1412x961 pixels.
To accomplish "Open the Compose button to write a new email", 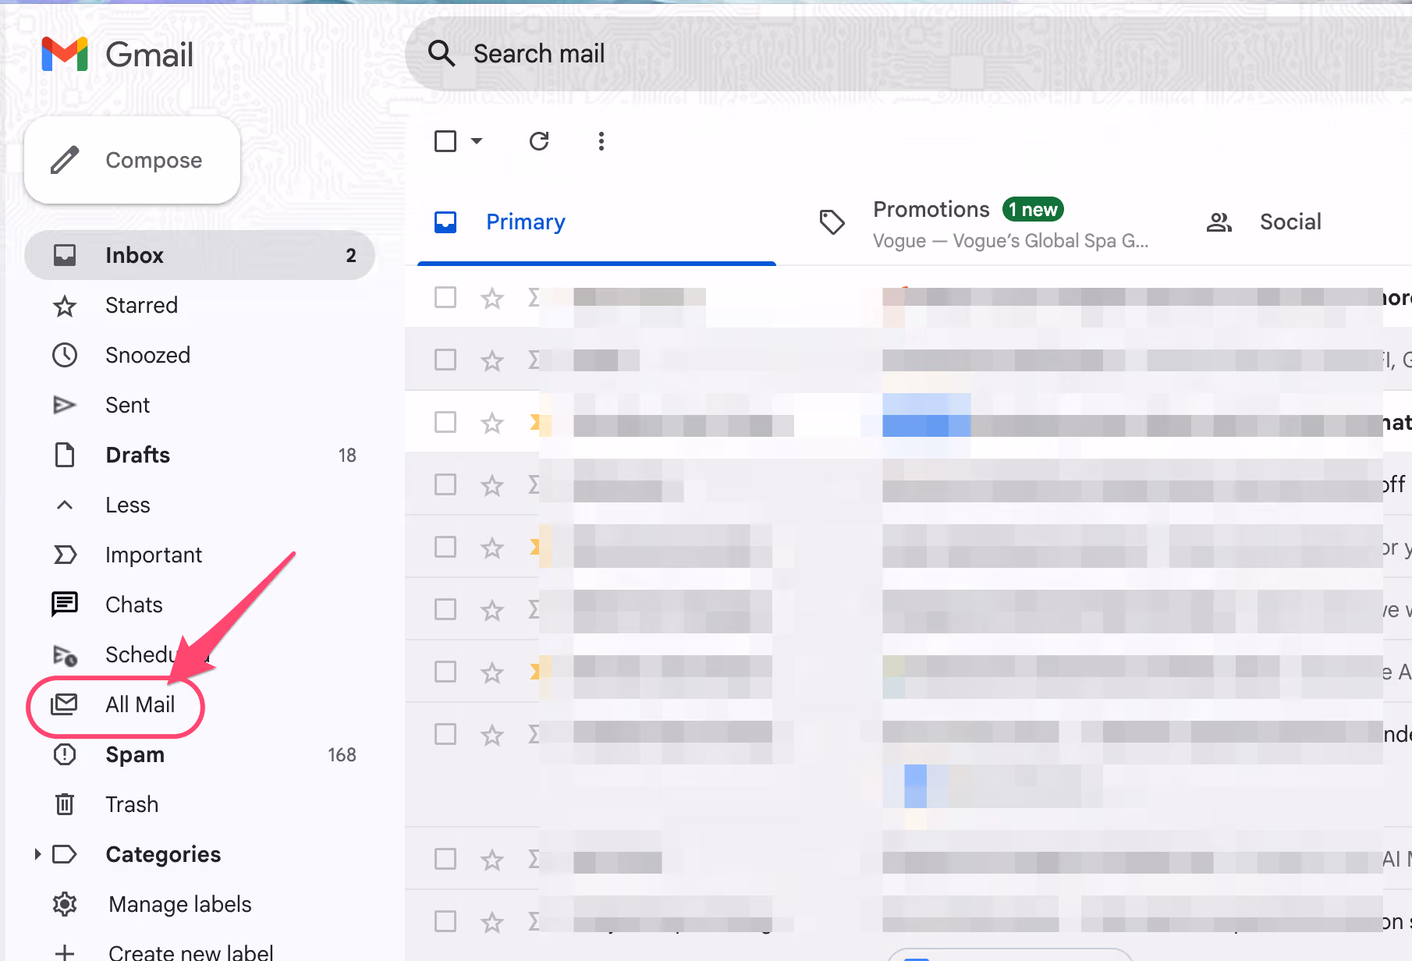I will [133, 160].
